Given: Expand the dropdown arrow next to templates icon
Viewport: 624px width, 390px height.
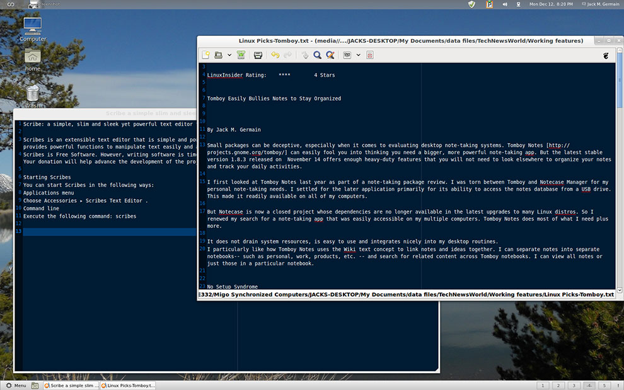Looking at the screenshot, I should point(358,55).
